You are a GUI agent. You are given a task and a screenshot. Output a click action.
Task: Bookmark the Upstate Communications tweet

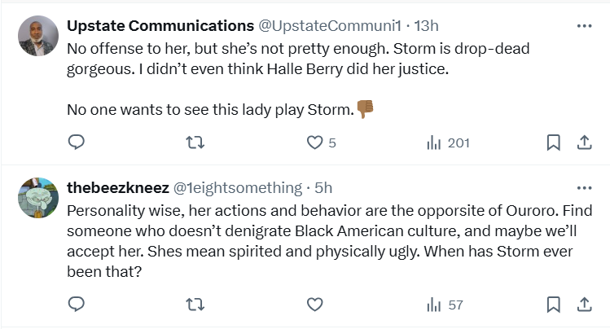553,143
